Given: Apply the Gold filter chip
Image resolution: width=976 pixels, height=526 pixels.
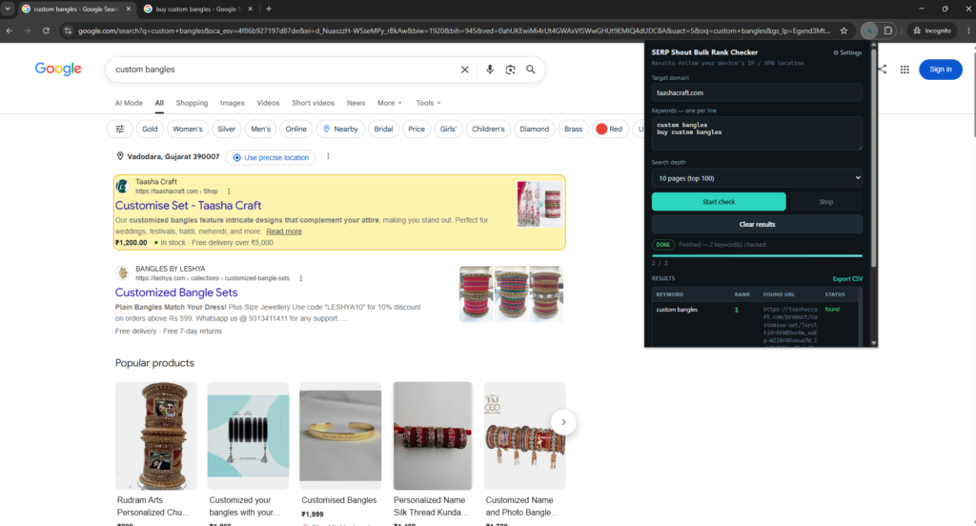Looking at the screenshot, I should [150, 129].
